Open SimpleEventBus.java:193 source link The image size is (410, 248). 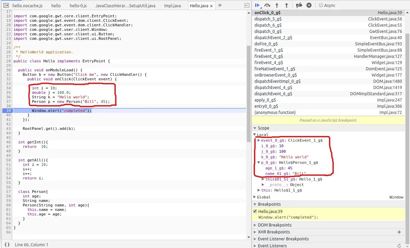coord(378,44)
